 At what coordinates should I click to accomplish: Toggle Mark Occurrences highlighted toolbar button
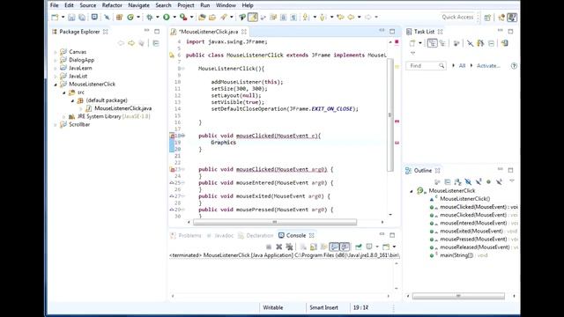[253, 17]
